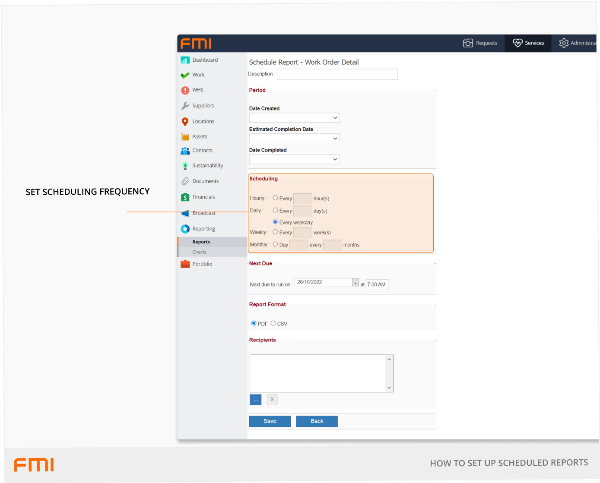Click the Description input field
The height and width of the screenshot is (483, 600).
pyautogui.click(x=337, y=74)
